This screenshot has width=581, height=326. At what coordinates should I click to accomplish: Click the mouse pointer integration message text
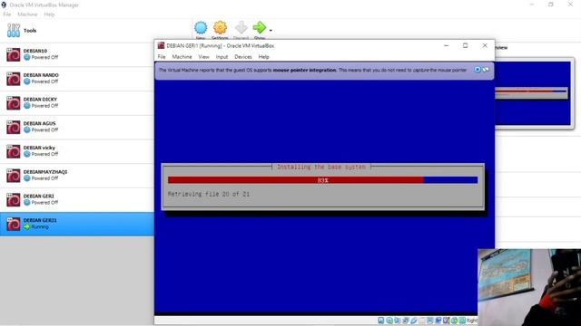pyautogui.click(x=312, y=70)
